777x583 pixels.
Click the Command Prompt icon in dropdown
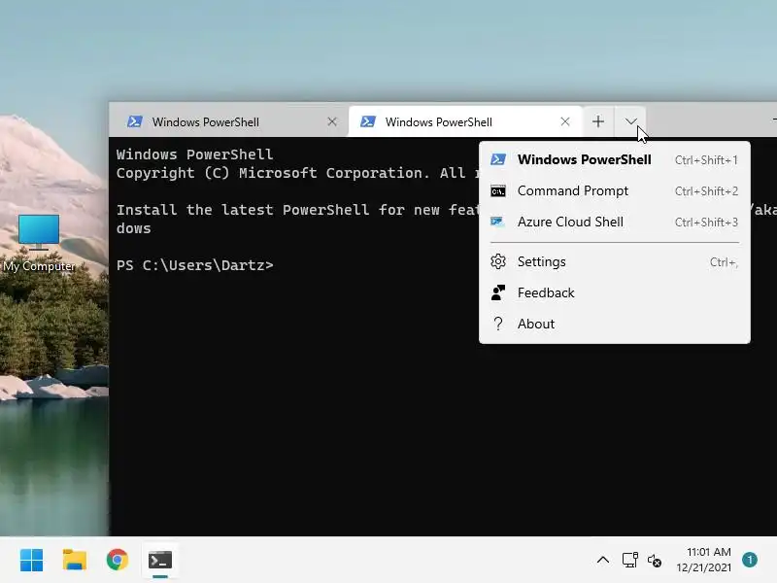pyautogui.click(x=498, y=190)
